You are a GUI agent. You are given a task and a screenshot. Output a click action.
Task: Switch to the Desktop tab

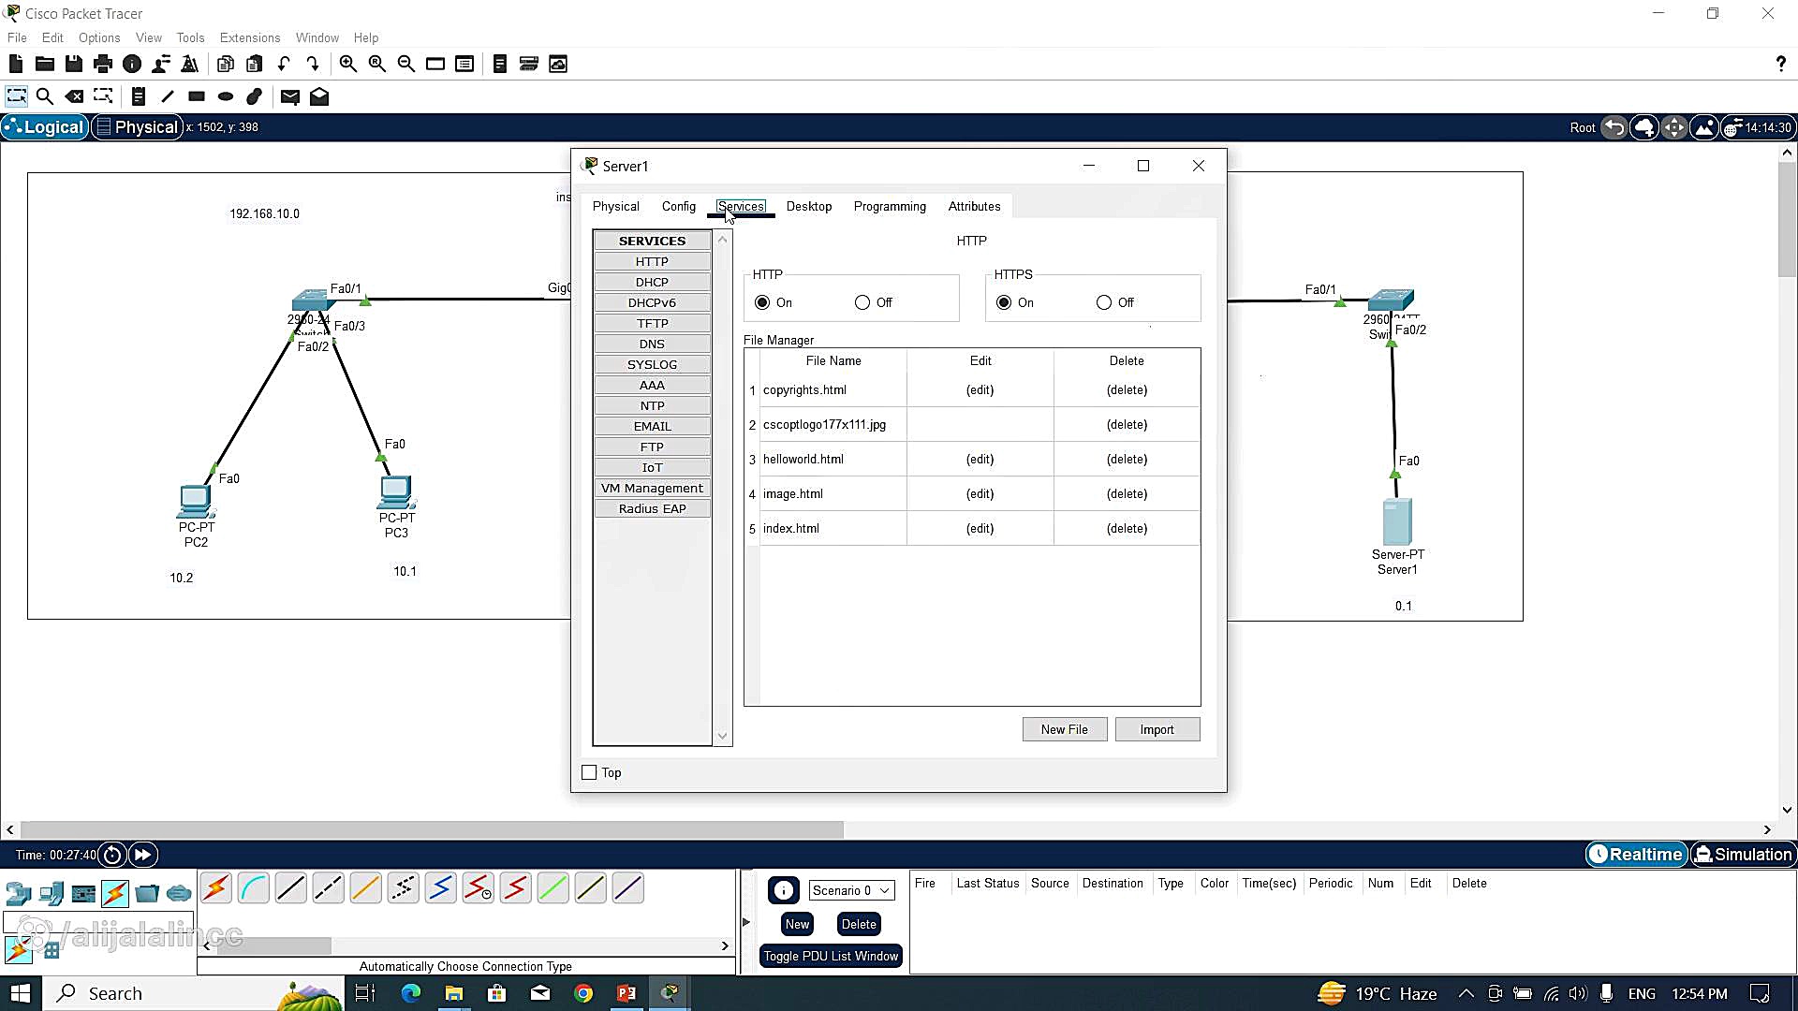(808, 206)
